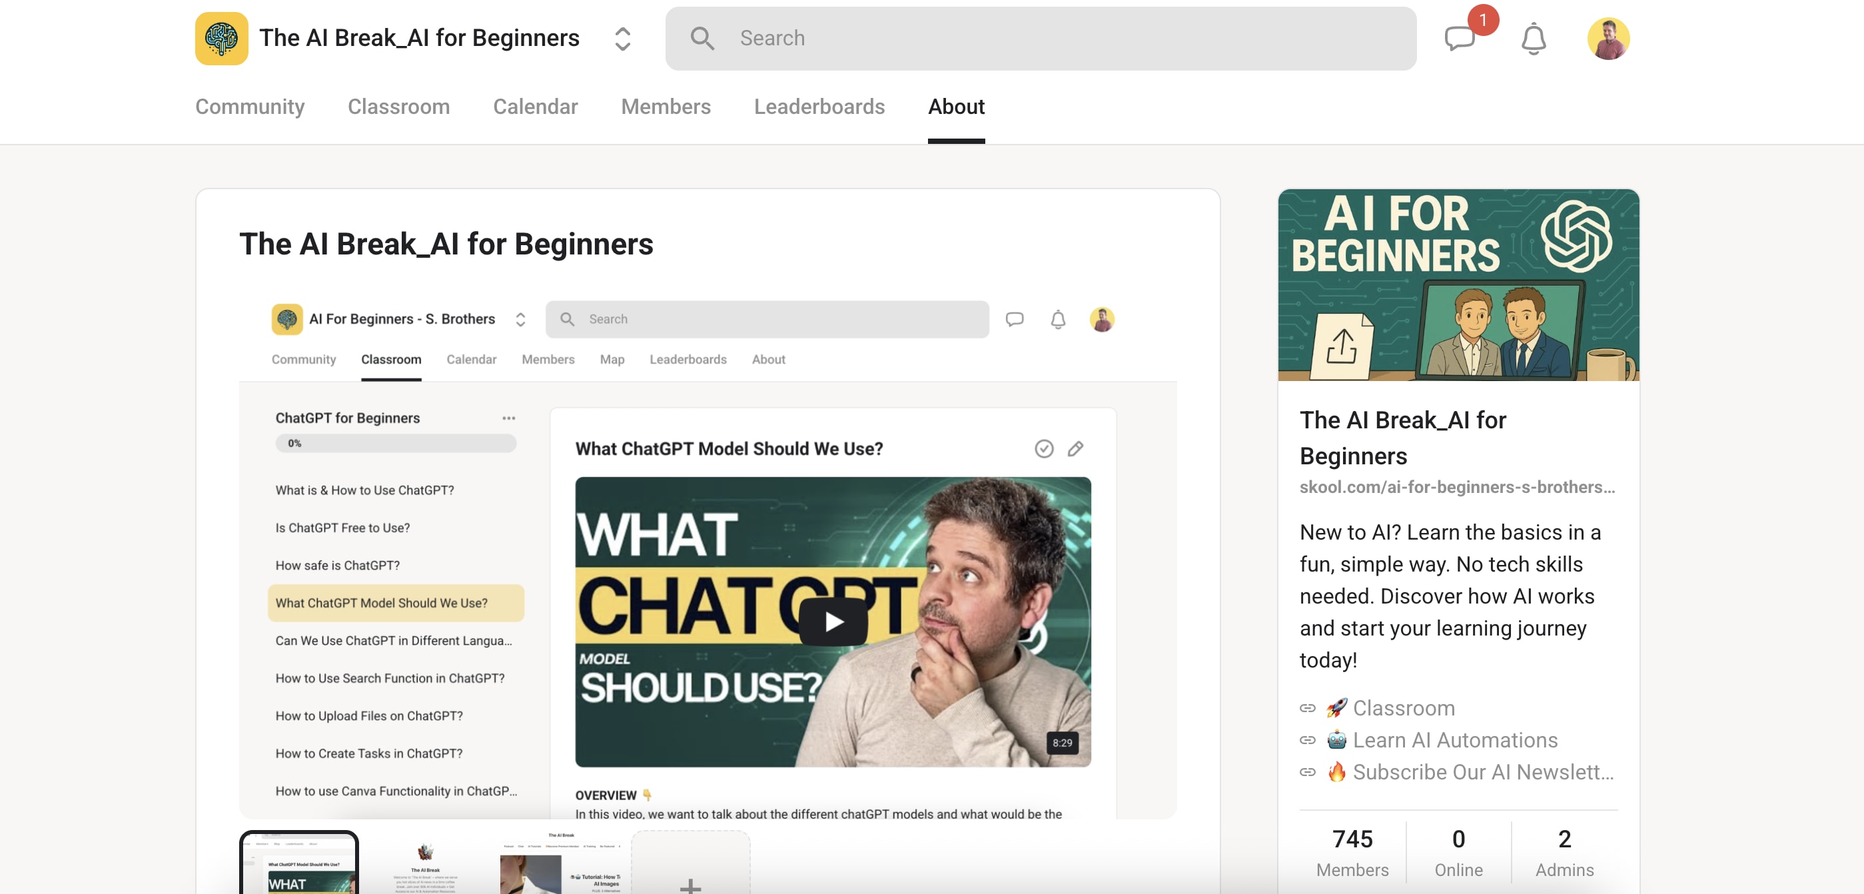The width and height of the screenshot is (1864, 894).
Task: Open the Members tab
Action: (666, 107)
